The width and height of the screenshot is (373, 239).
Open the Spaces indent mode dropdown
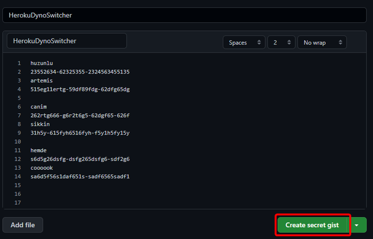pos(243,43)
